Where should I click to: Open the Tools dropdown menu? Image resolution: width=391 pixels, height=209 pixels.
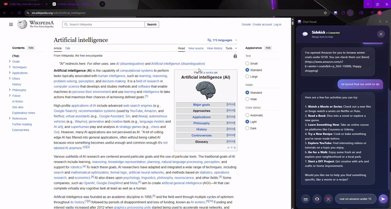click(x=231, y=48)
